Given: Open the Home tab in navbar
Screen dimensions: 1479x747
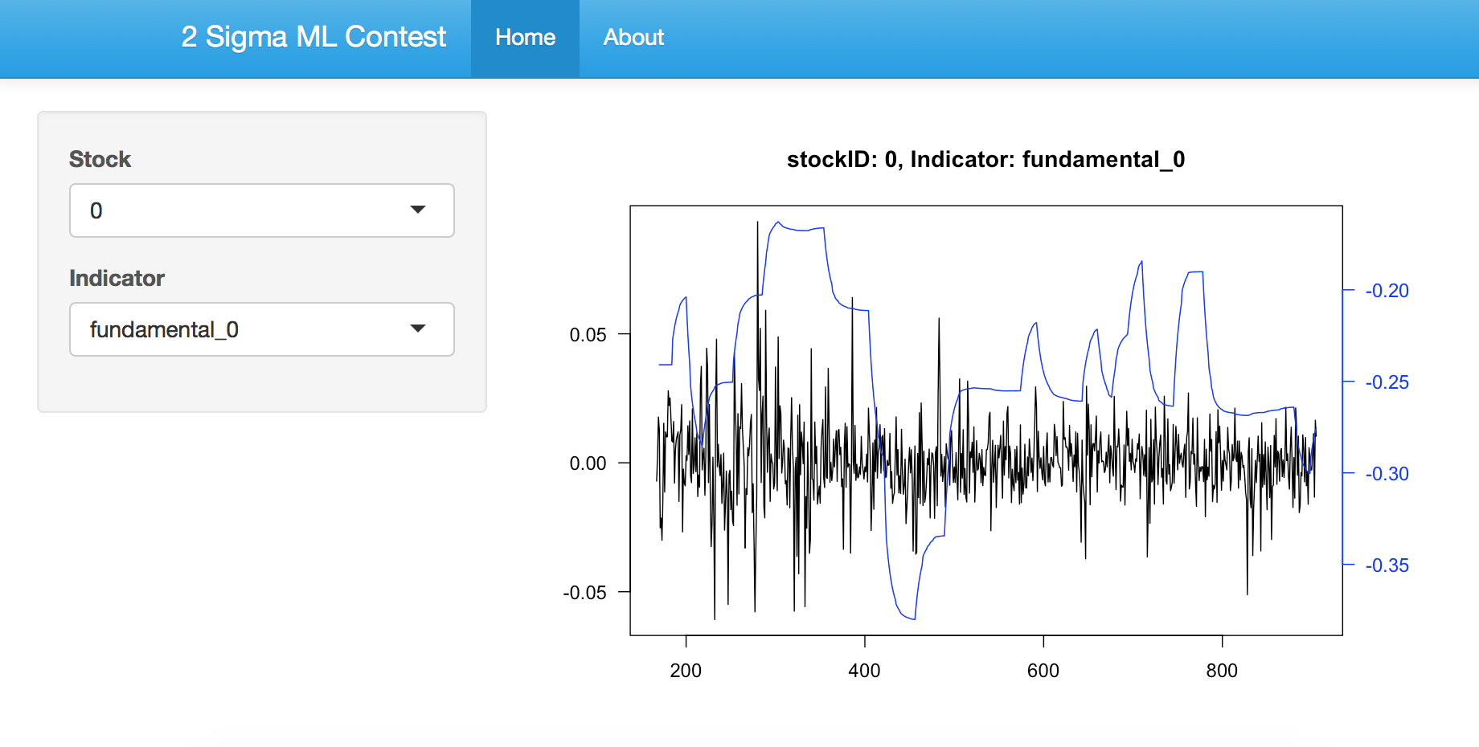Looking at the screenshot, I should [x=525, y=38].
